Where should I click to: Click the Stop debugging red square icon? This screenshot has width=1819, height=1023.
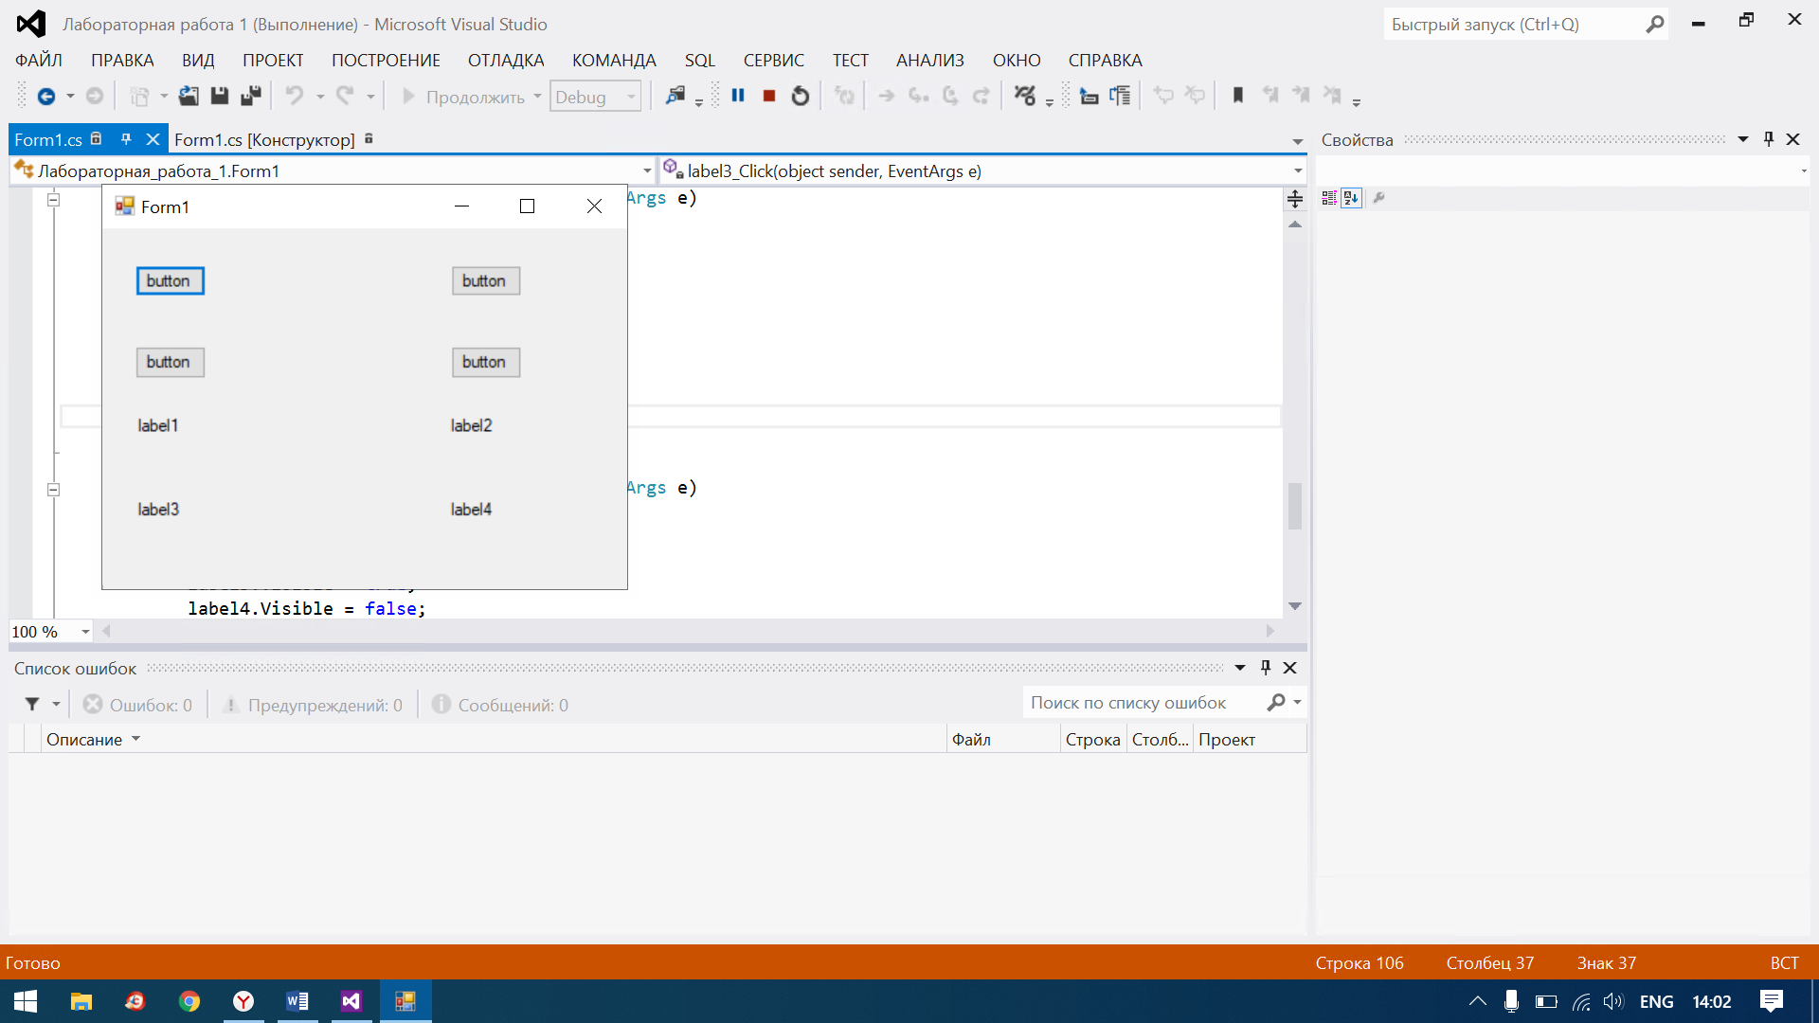click(x=767, y=97)
